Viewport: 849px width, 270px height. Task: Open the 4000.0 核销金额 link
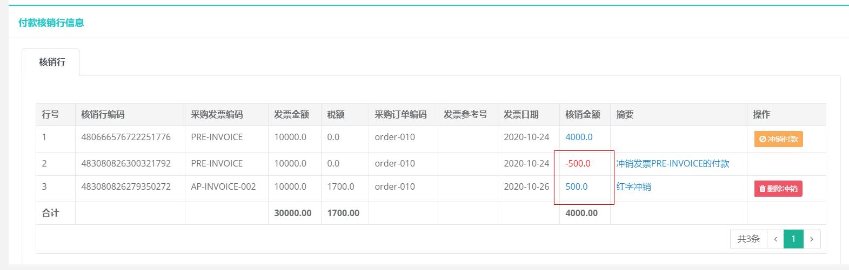tap(579, 137)
